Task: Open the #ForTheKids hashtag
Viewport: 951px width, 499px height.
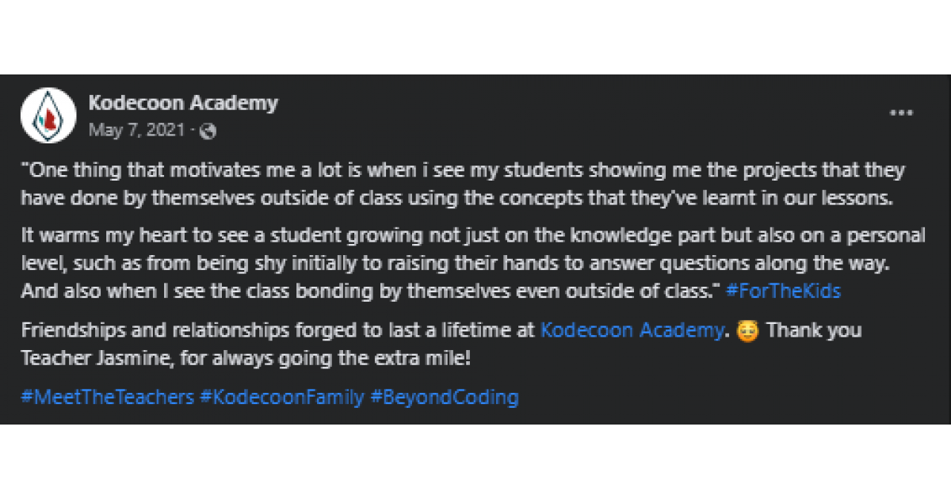Action: [783, 291]
